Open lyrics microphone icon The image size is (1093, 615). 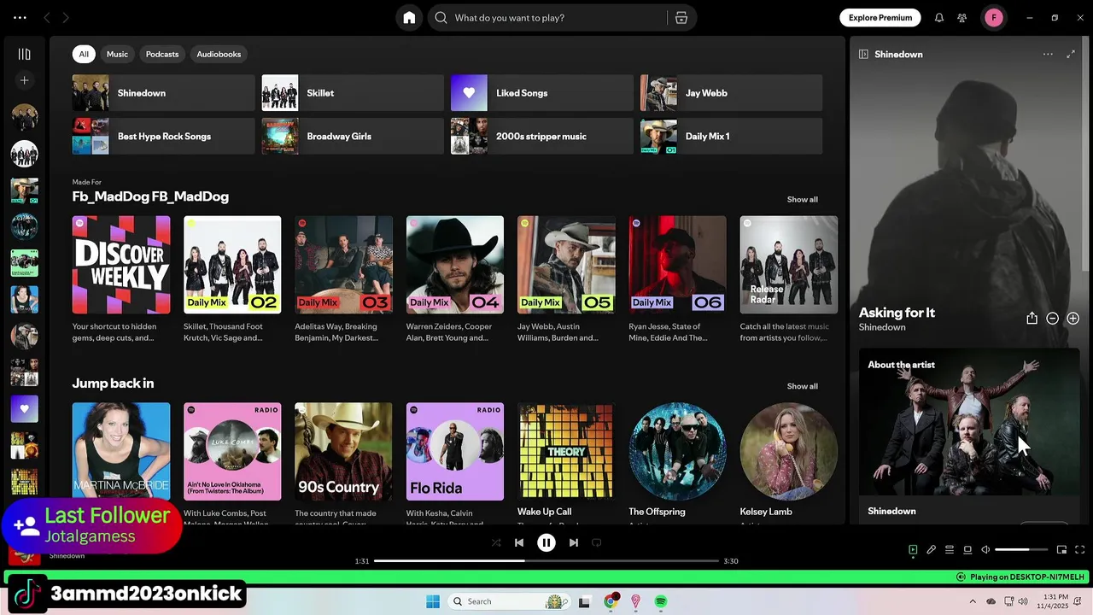click(932, 550)
